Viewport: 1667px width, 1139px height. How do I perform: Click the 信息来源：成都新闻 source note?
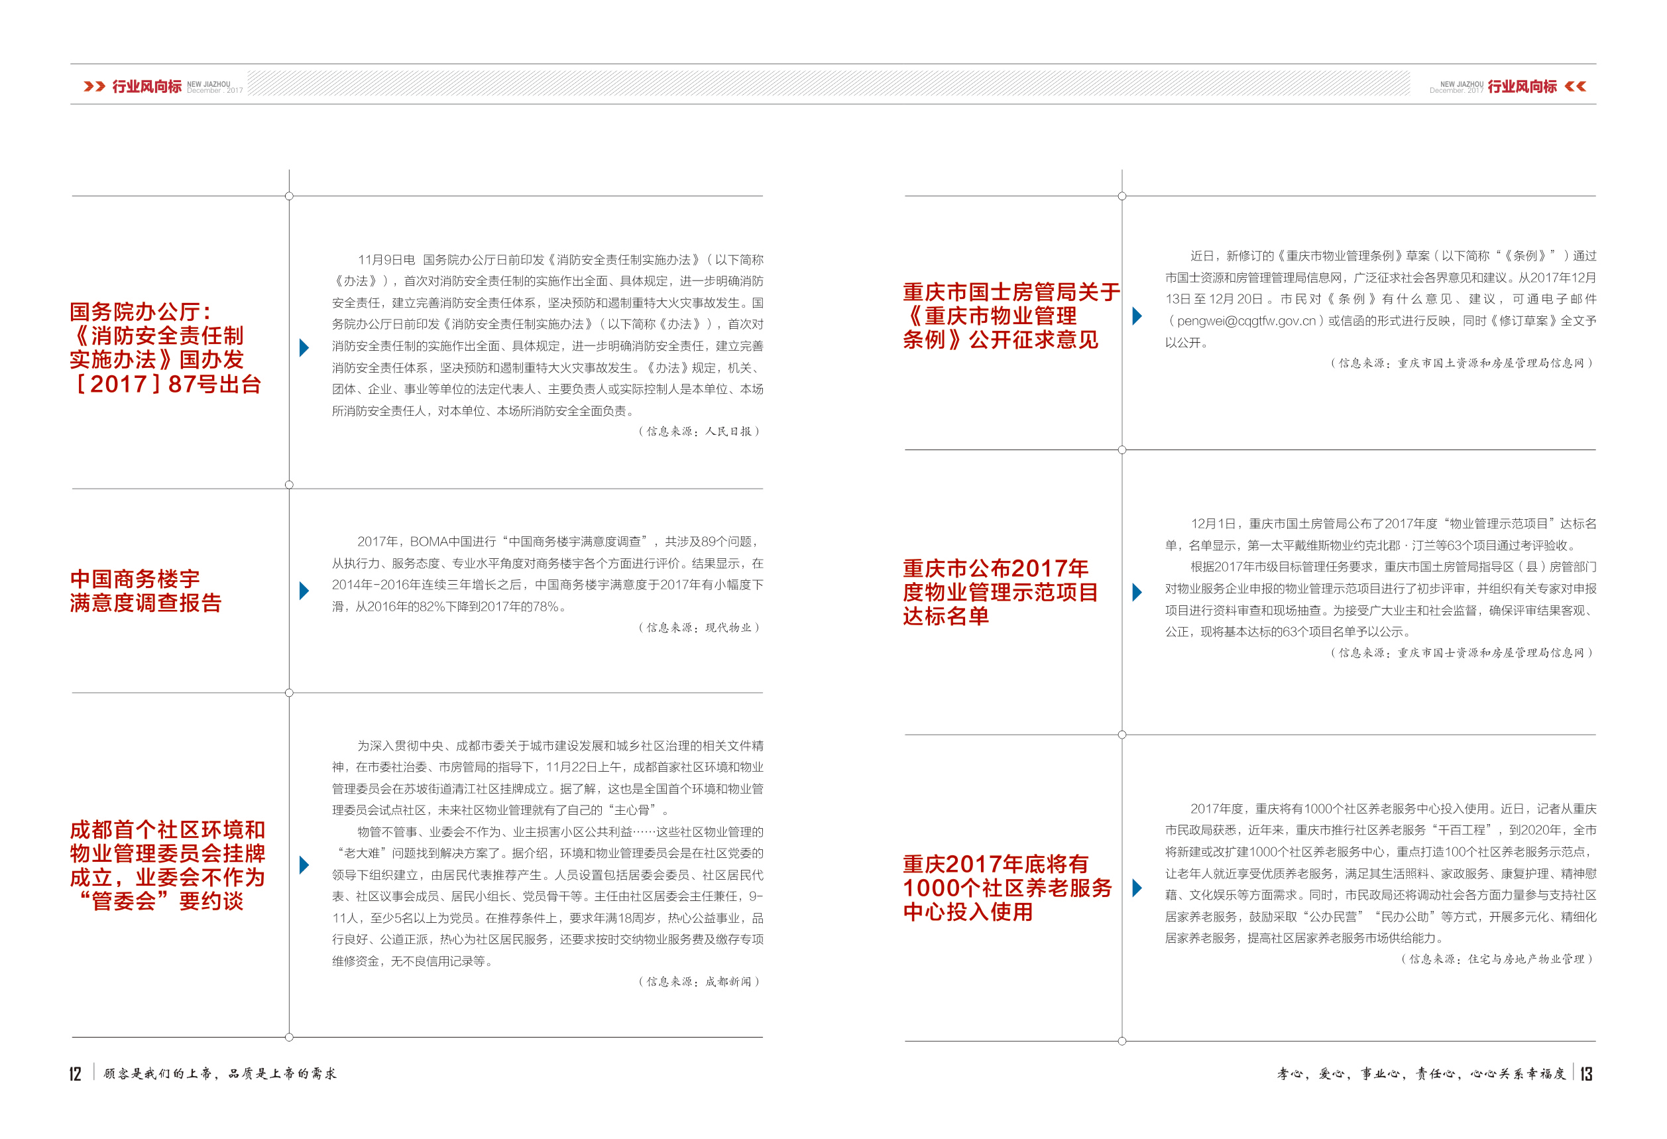699,982
